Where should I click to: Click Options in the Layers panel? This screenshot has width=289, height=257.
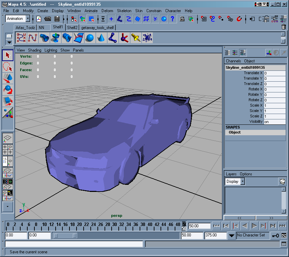click(246, 174)
